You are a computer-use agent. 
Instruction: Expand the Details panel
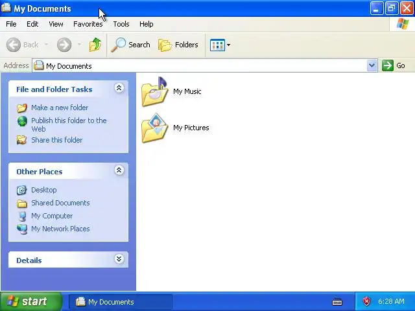click(x=119, y=259)
